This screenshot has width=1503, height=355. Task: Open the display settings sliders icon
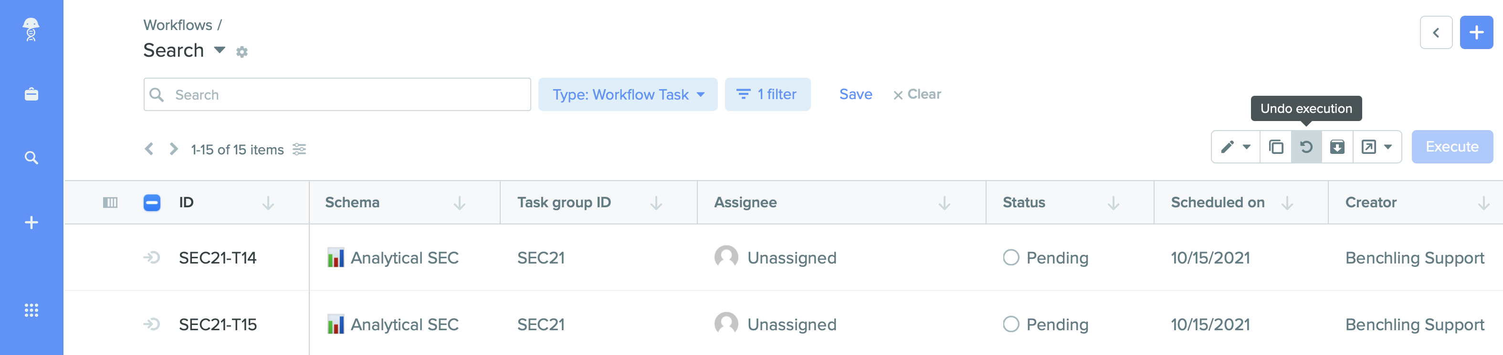(x=299, y=149)
